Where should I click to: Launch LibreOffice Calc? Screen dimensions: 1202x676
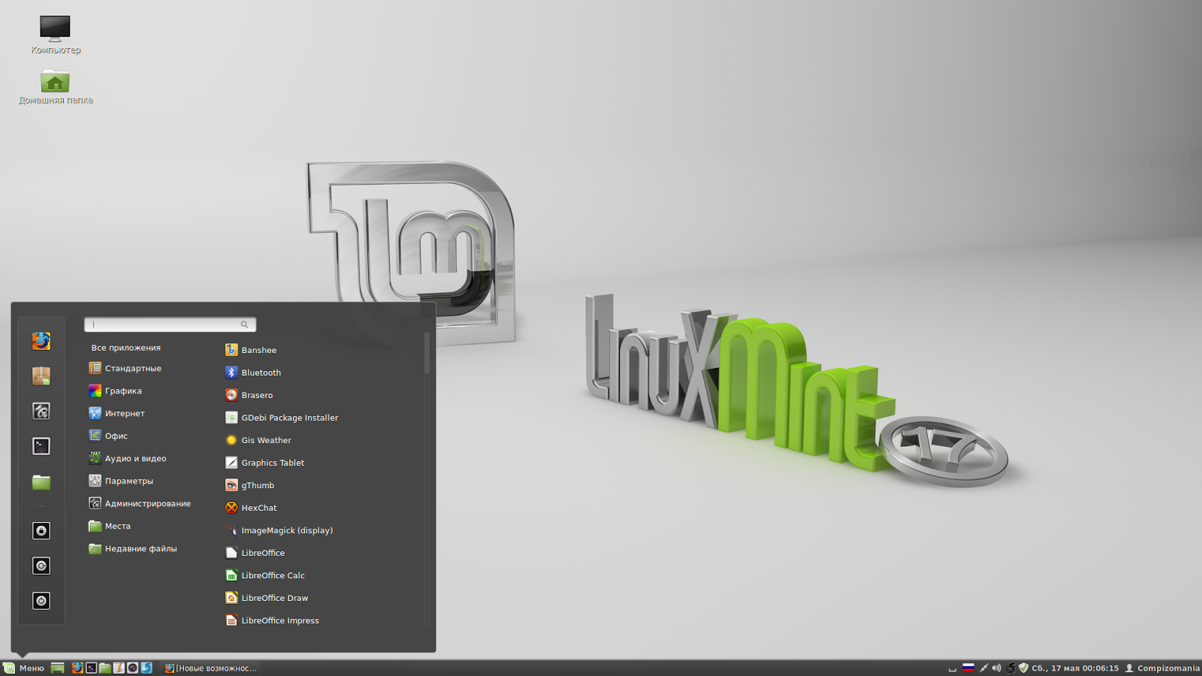coord(265,575)
